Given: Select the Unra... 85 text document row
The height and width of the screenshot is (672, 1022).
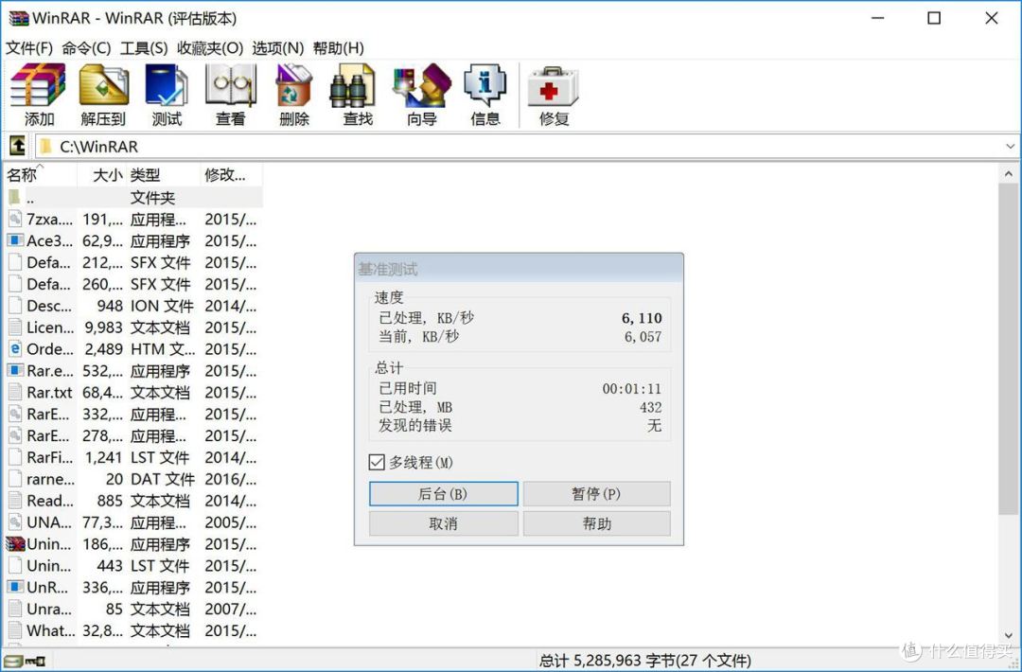Looking at the screenshot, I should tap(133, 609).
